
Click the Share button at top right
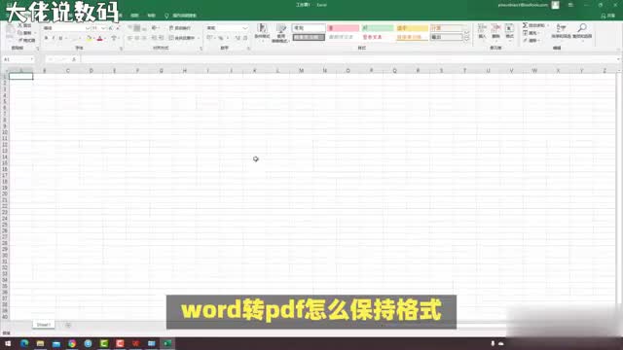(608, 16)
